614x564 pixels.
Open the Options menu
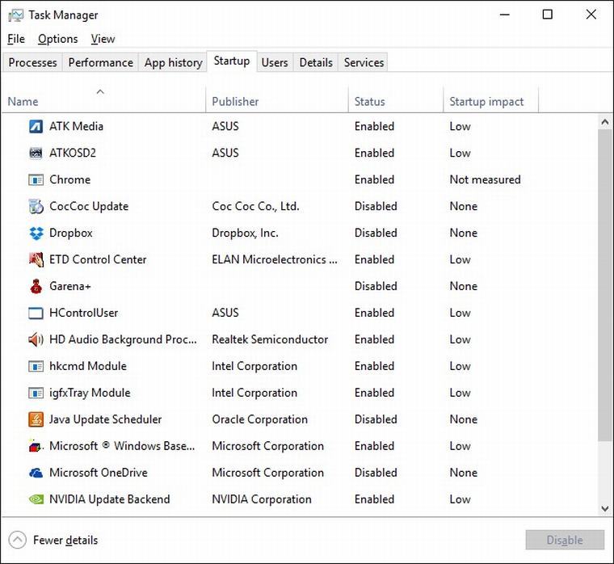point(58,39)
